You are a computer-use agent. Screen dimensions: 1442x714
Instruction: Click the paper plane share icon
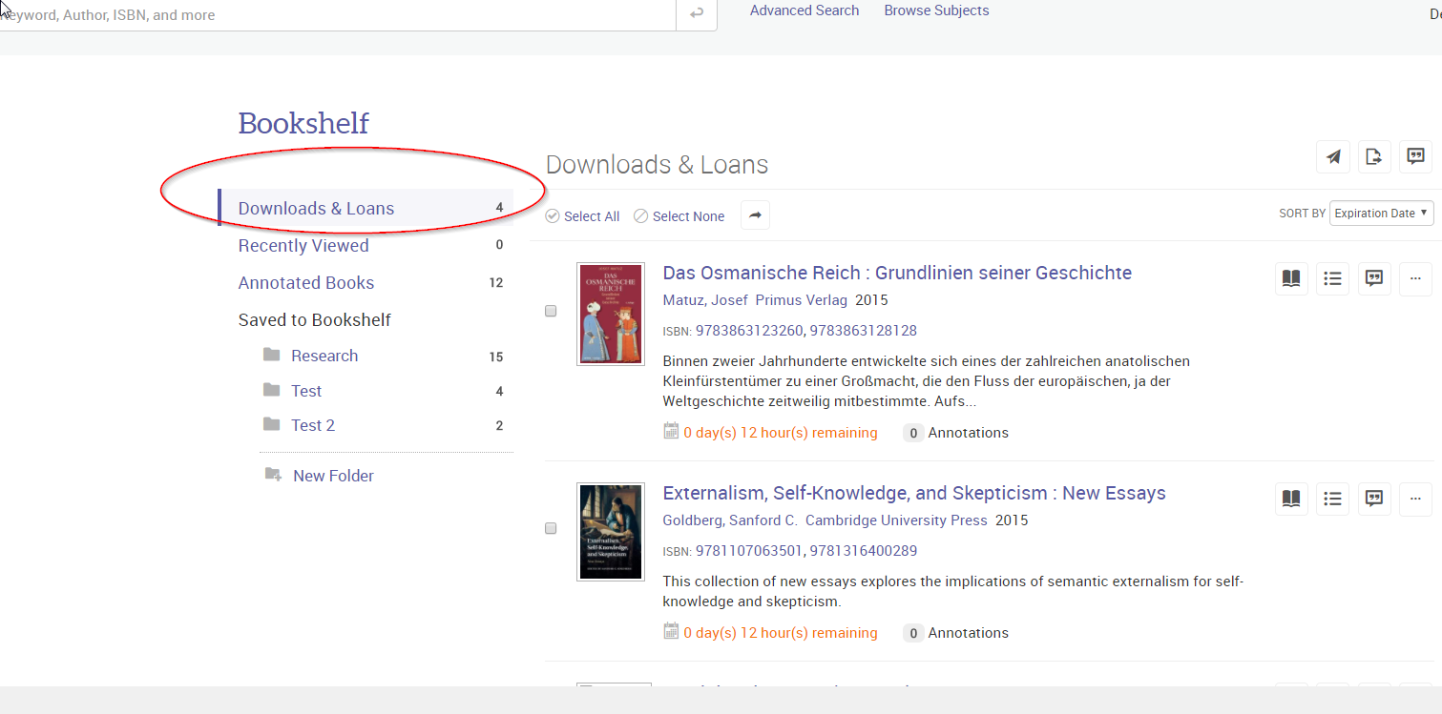(x=1333, y=157)
